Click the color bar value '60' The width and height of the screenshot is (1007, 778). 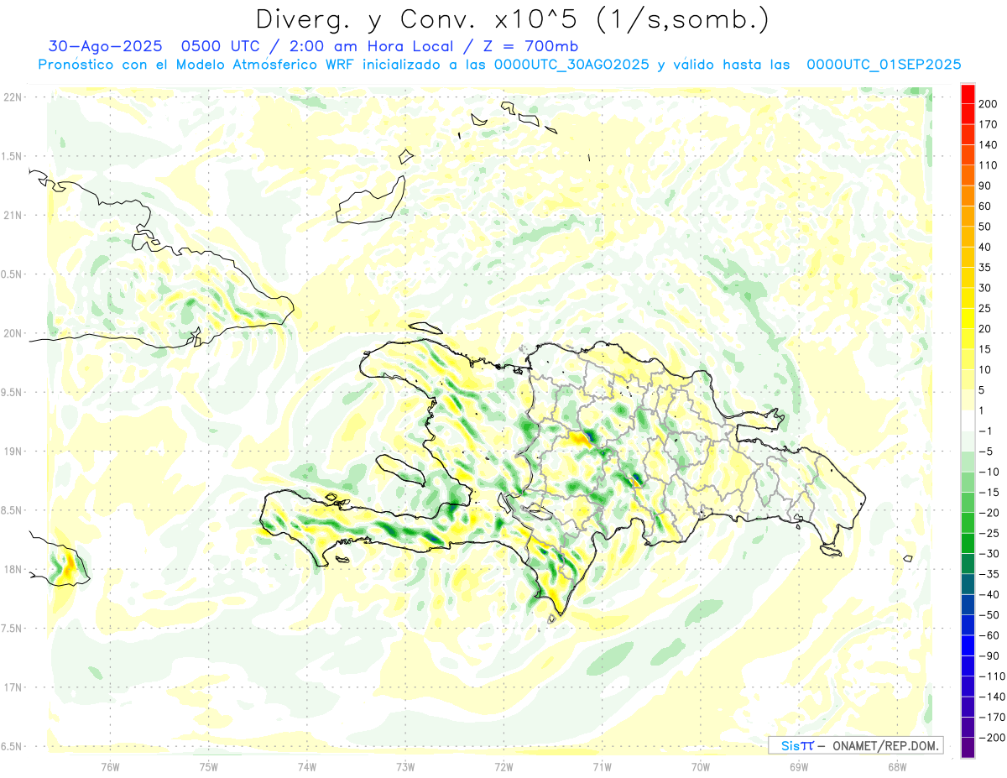pos(986,206)
